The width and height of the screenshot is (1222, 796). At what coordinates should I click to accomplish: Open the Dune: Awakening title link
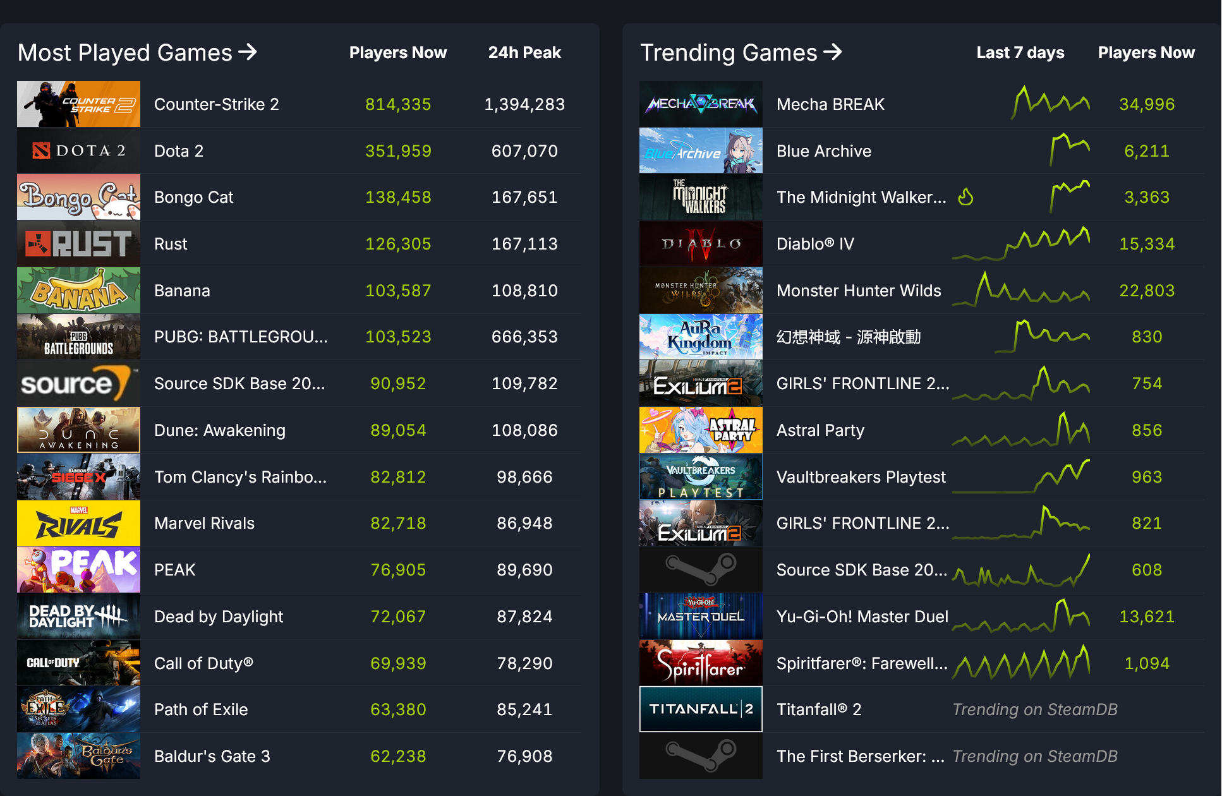click(219, 430)
